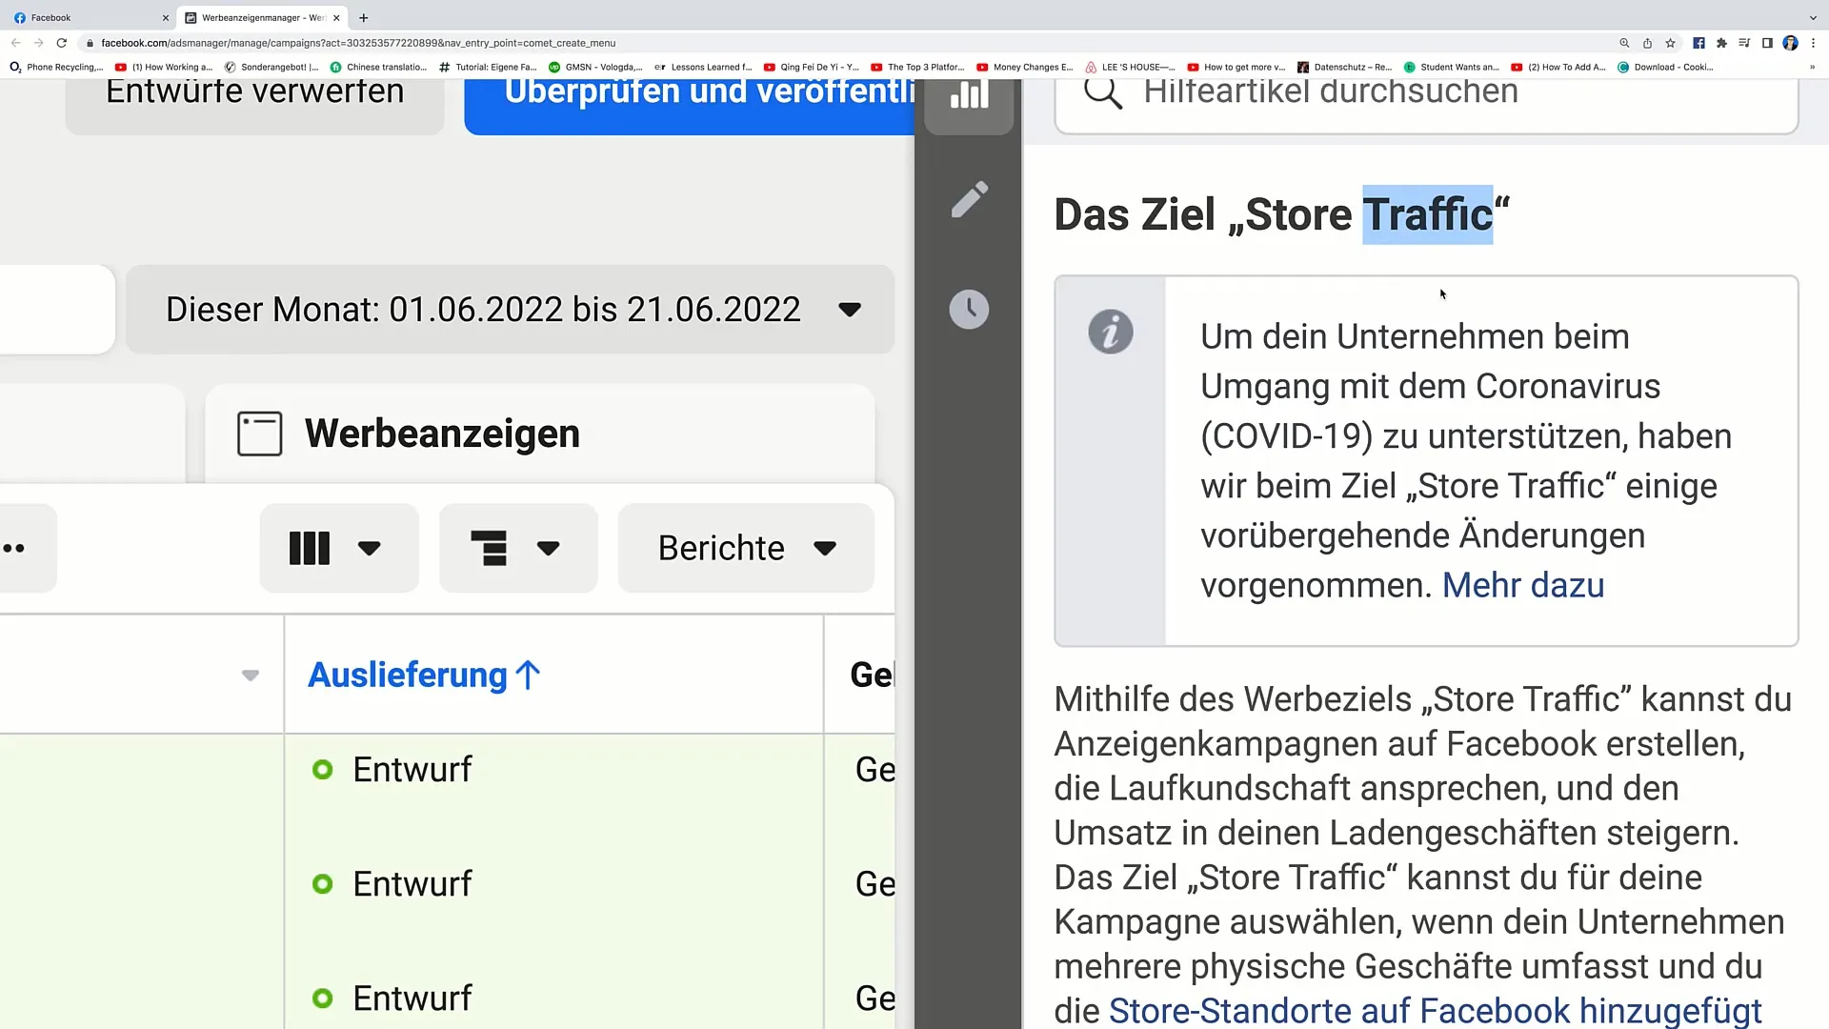Viewport: 1829px width, 1029px height.
Task: Click the address bar URL
Action: [x=358, y=43]
